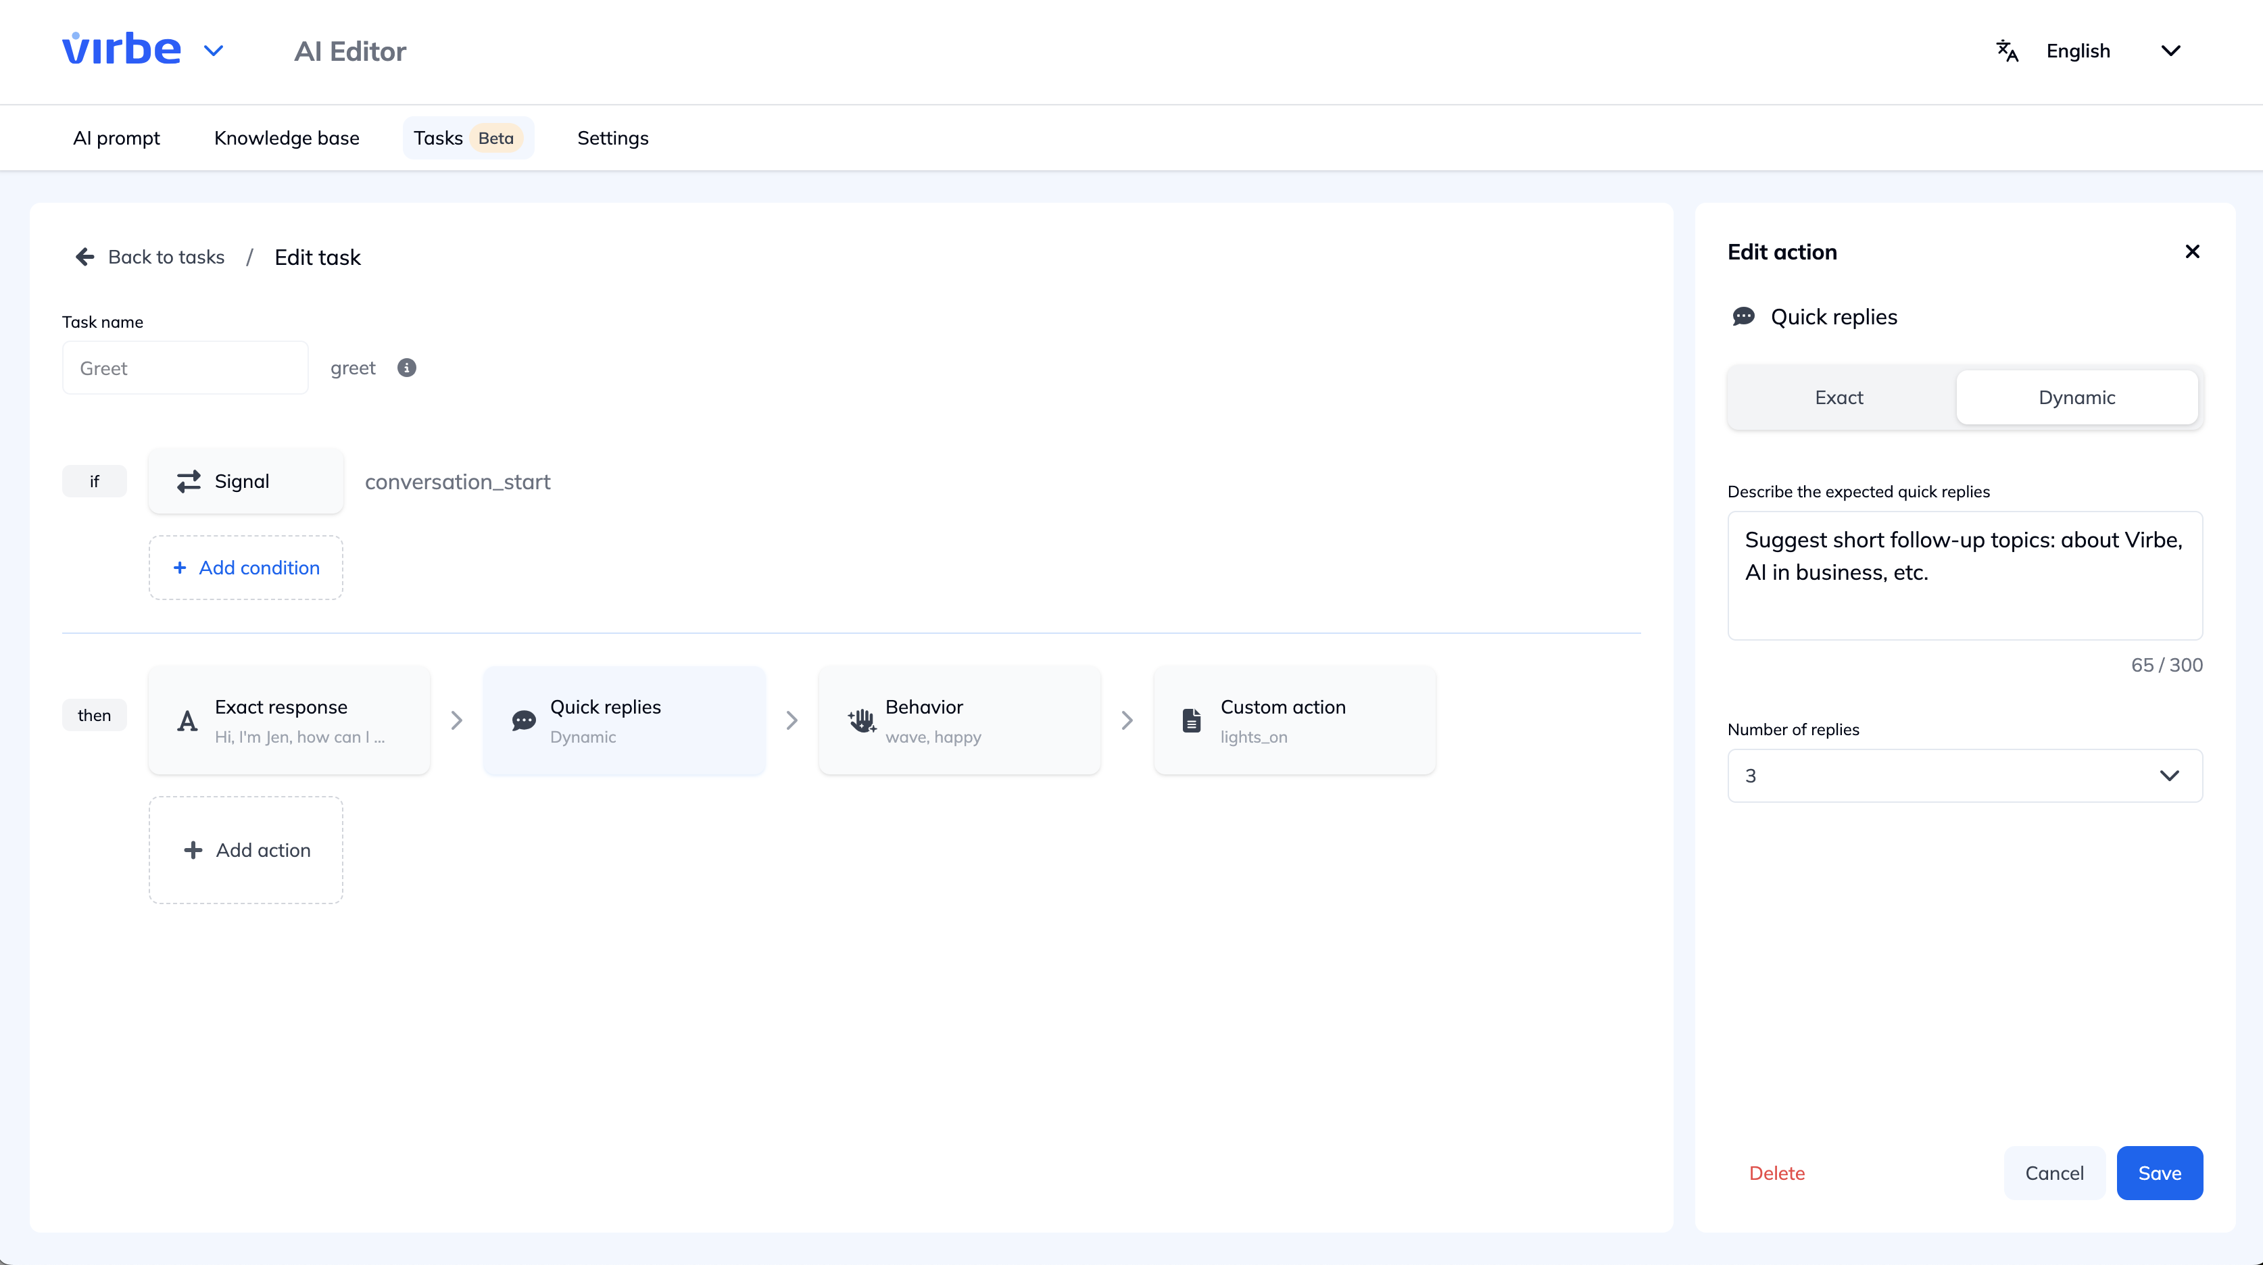Click the Task name input showing Greet
Screen dimensions: 2263x1265
185,367
